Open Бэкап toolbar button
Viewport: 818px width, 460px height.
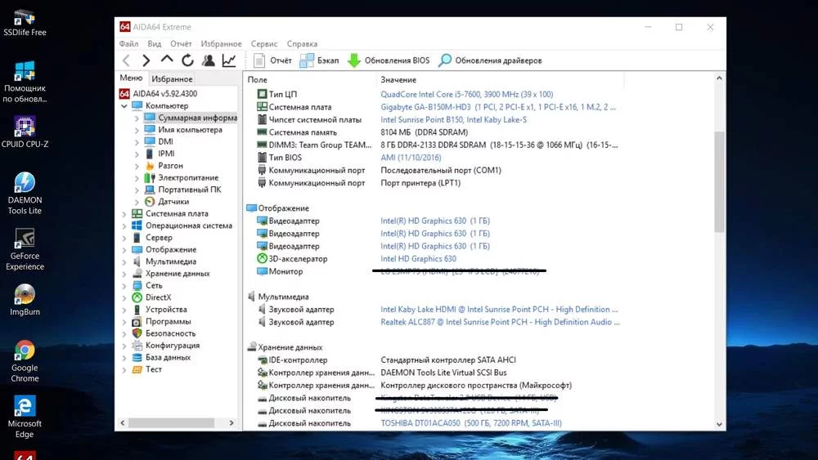(x=319, y=60)
